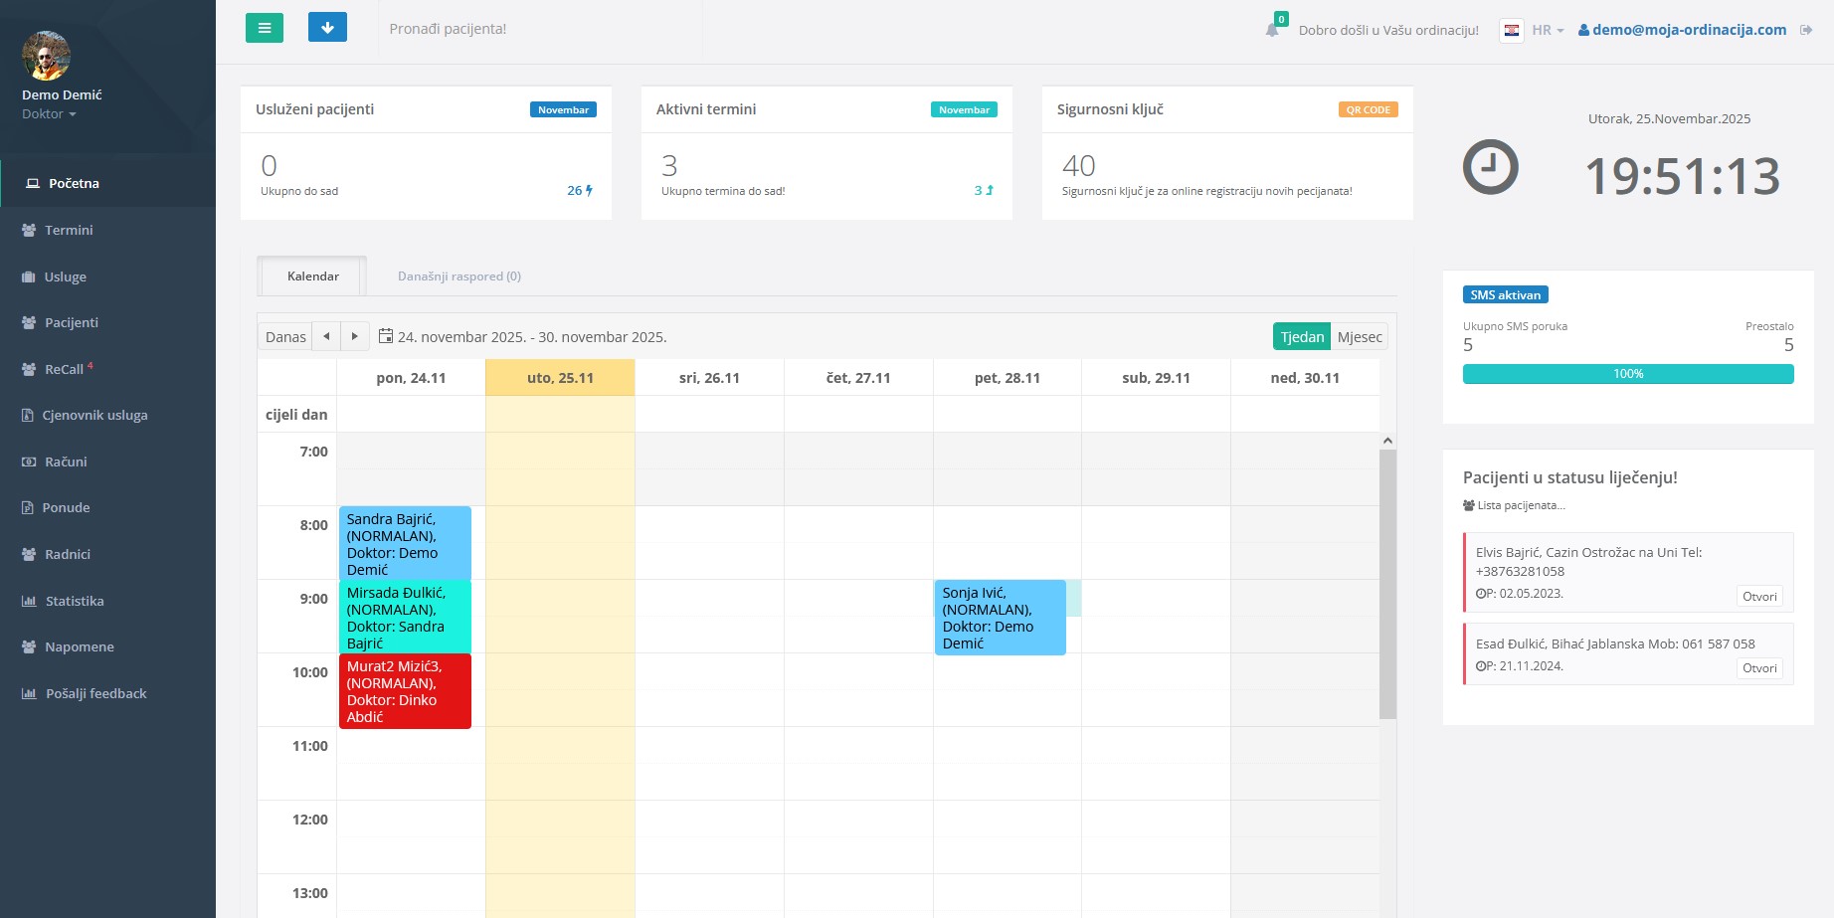Viewport: 1834px width, 918px height.
Task: Click the logout icon next to email
Action: tap(1806, 30)
